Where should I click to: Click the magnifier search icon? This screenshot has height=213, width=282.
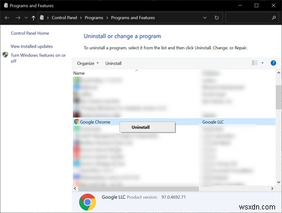coord(274,18)
